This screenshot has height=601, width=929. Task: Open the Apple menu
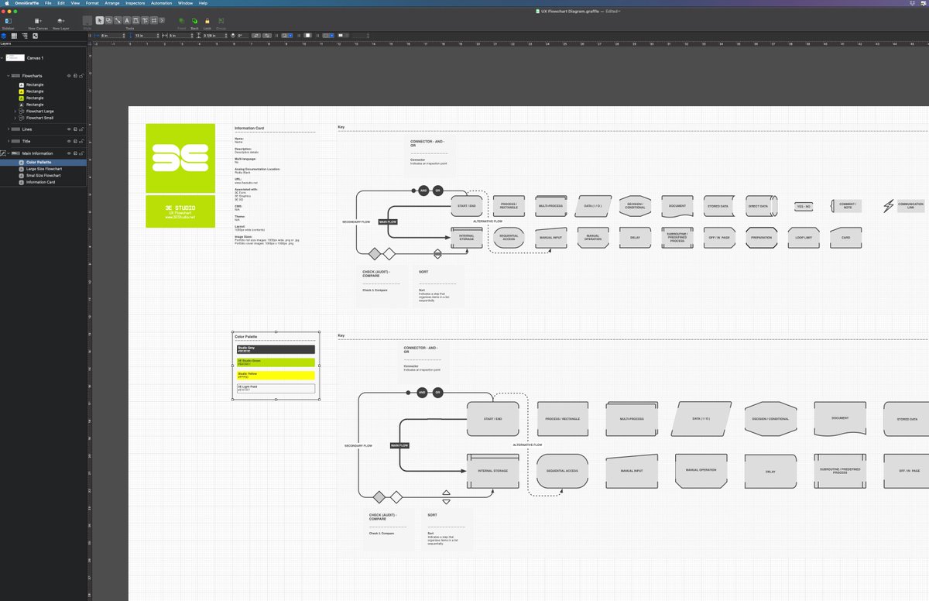(6, 3)
